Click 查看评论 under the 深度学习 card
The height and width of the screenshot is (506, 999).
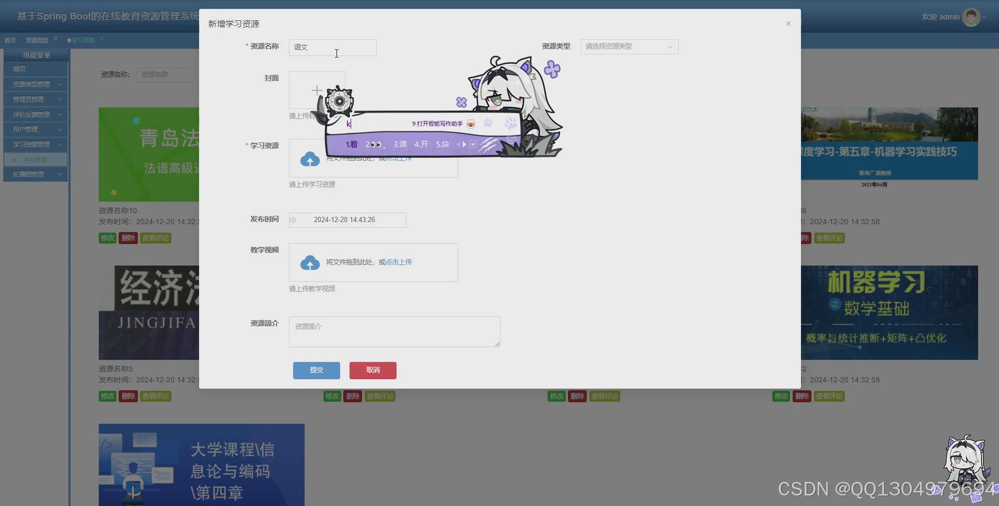point(829,238)
